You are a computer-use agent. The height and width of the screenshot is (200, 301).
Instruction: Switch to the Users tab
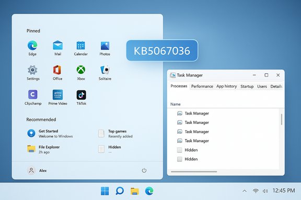(262, 86)
